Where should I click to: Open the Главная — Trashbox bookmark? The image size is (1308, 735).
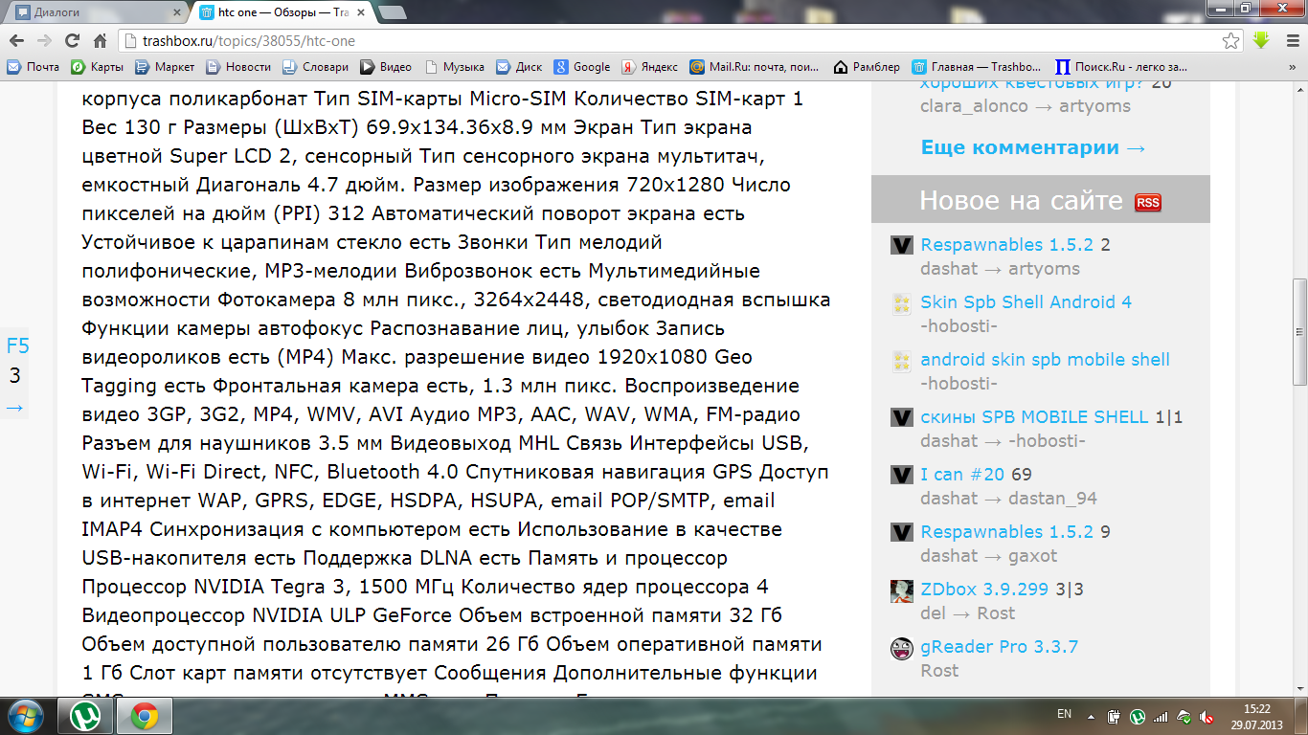(x=978, y=67)
